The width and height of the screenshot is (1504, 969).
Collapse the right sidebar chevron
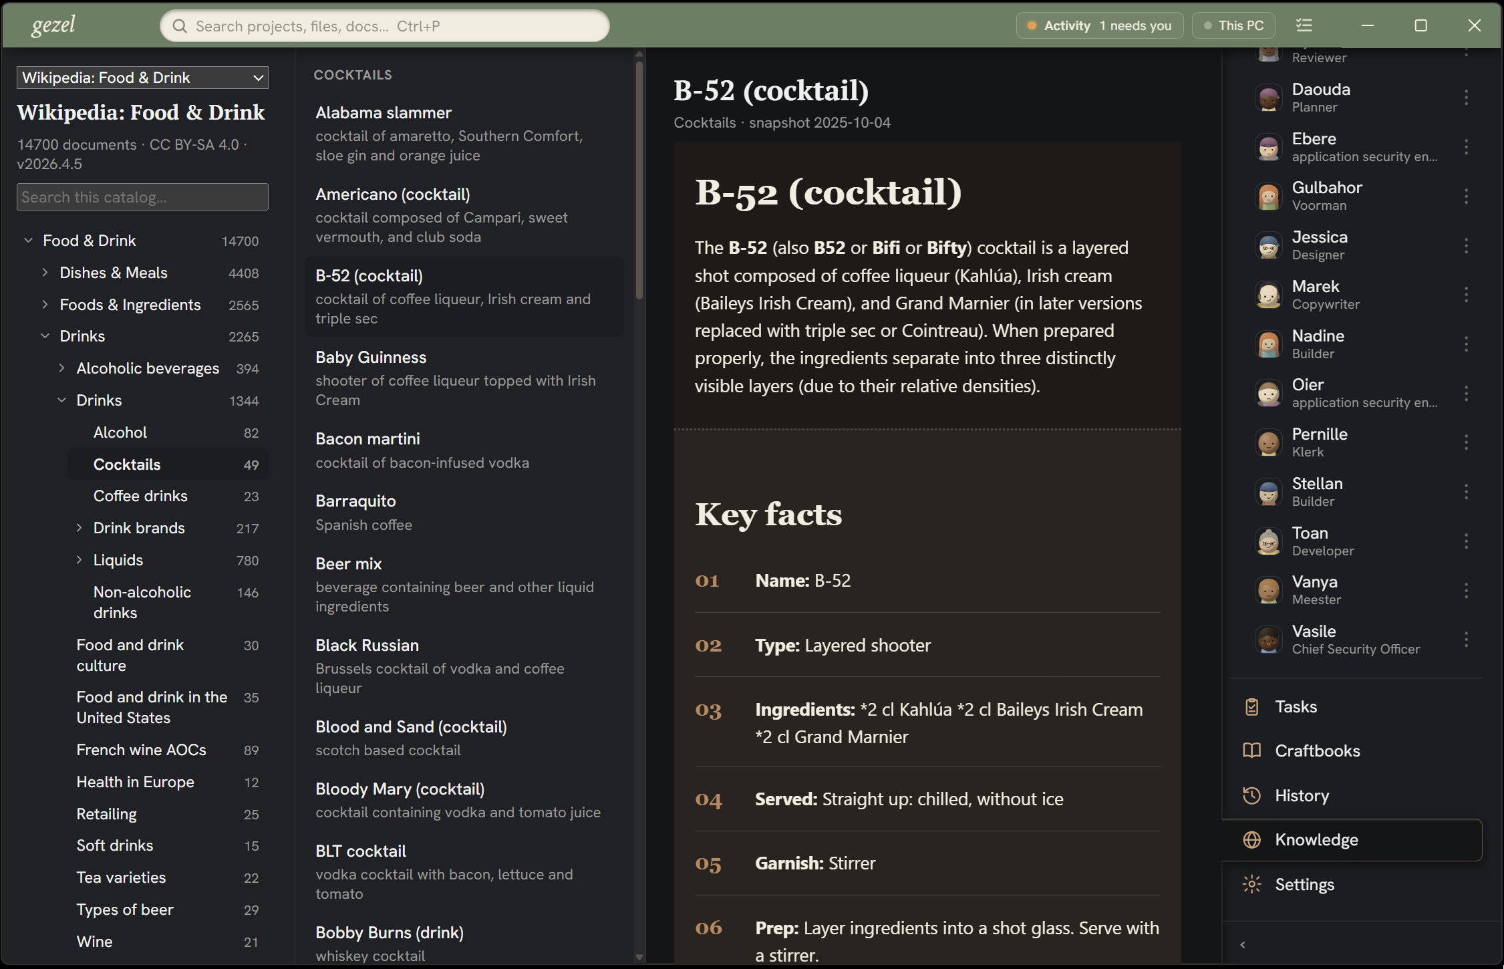(1243, 944)
